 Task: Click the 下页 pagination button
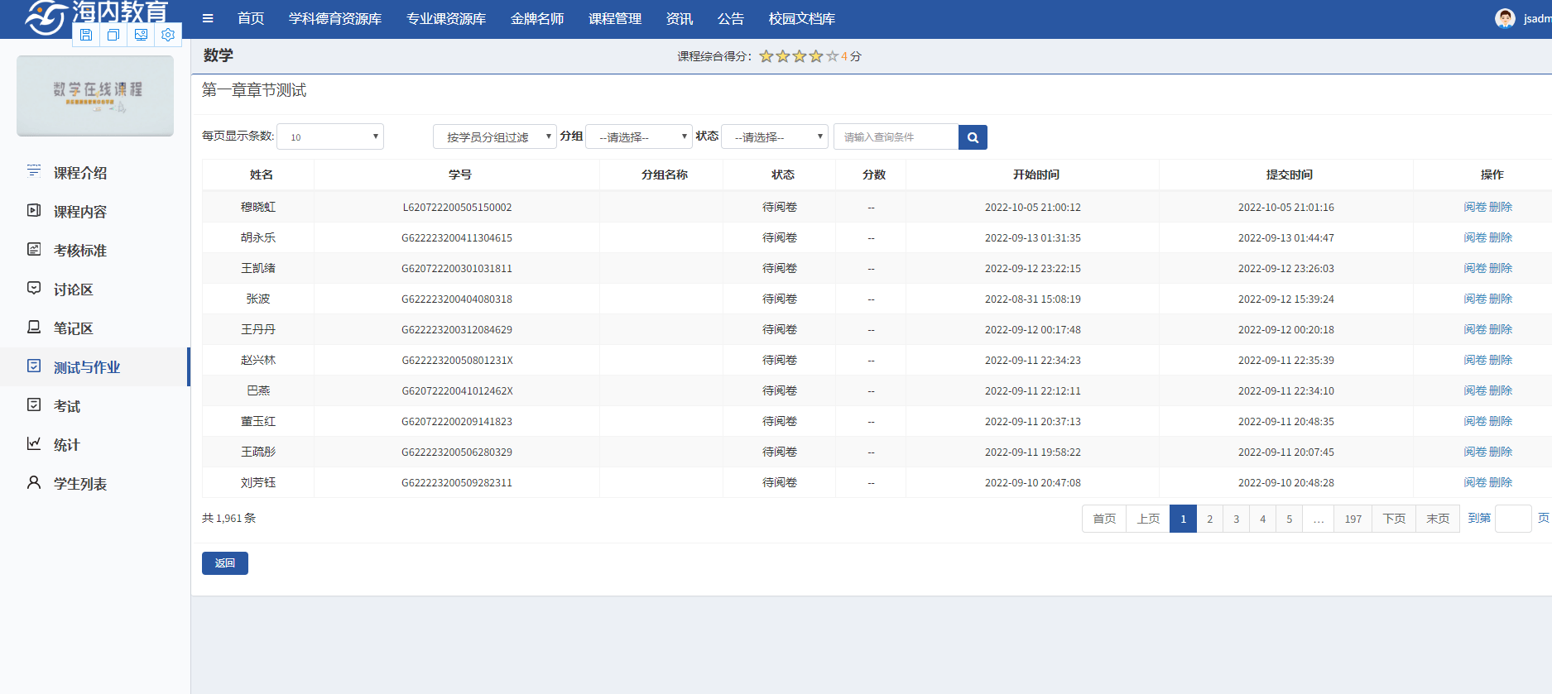[x=1394, y=519]
